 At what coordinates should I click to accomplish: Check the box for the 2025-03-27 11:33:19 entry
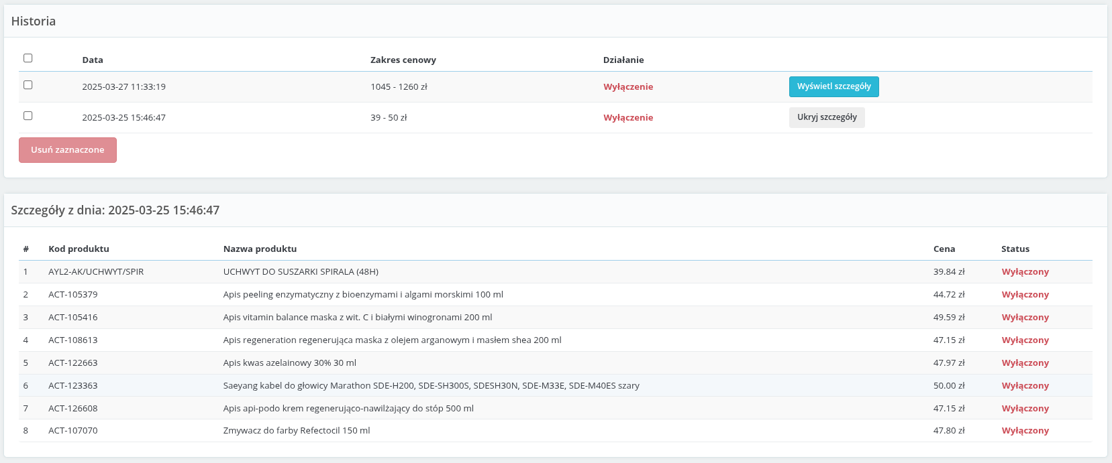(28, 85)
